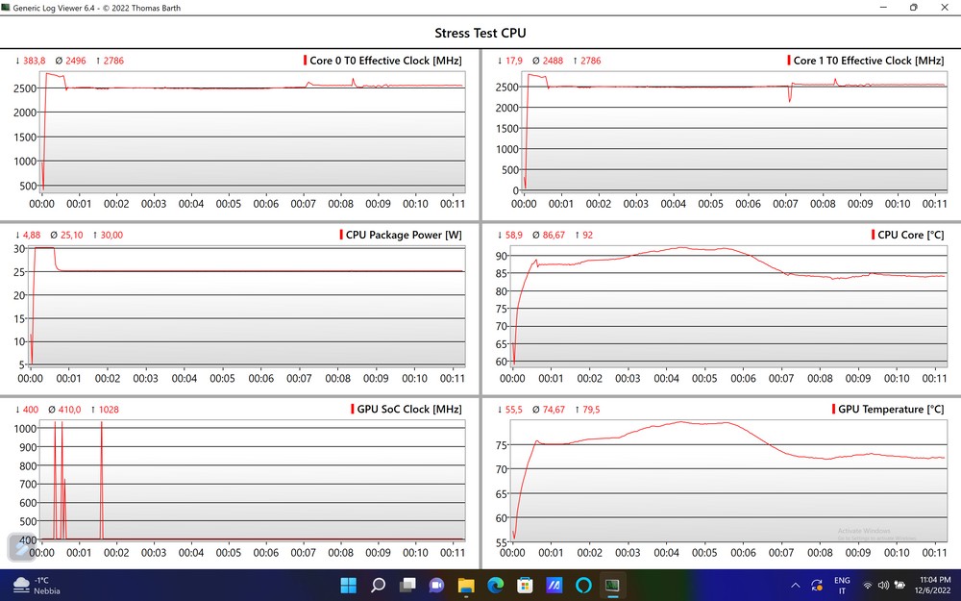The width and height of the screenshot is (961, 601).
Task: Click CPU Core minimum value 58,9
Action: pyautogui.click(x=513, y=235)
